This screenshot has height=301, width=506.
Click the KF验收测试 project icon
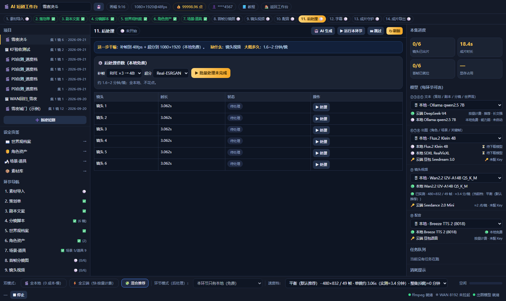[x=7, y=50]
